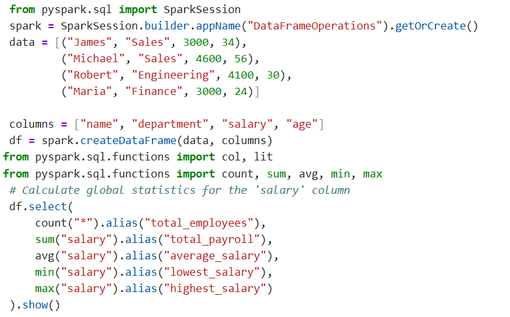This screenshot has width=510, height=317.
Task: Click the "Finance" department string
Action: (154, 92)
